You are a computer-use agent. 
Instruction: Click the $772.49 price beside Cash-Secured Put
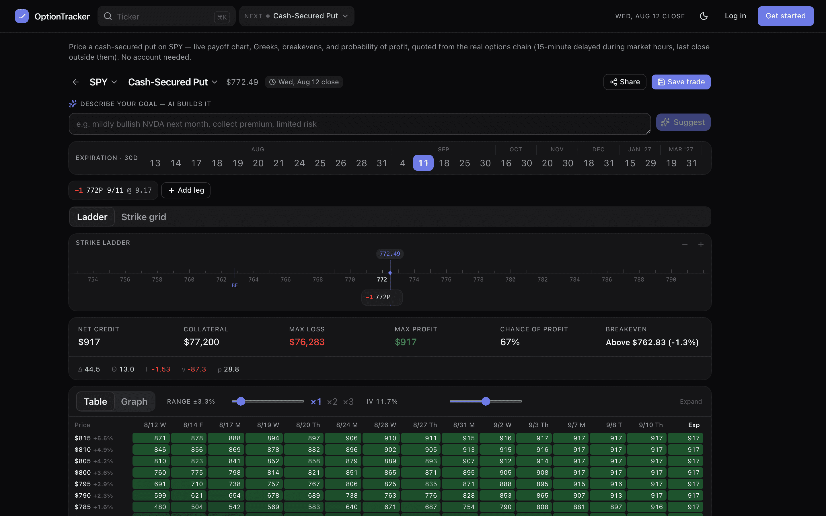pos(242,82)
